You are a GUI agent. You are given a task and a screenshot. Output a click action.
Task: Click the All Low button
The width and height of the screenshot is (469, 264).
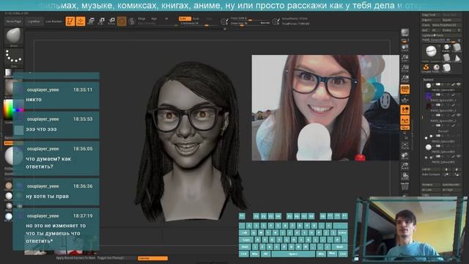click(x=431, y=190)
